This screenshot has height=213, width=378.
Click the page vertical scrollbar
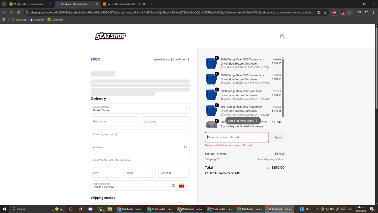coord(376,68)
